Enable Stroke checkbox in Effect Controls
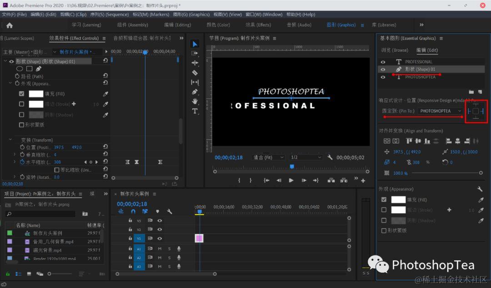The image size is (491, 288). 21,104
